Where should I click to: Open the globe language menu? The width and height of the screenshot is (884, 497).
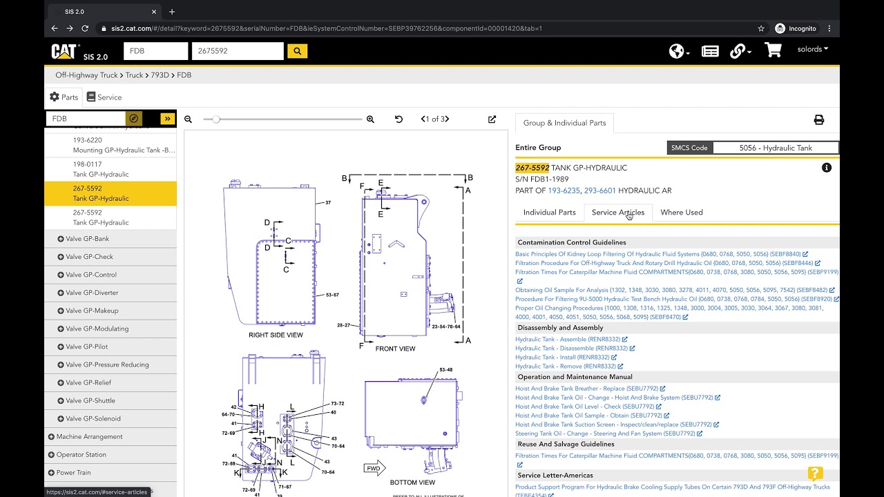pyautogui.click(x=680, y=51)
